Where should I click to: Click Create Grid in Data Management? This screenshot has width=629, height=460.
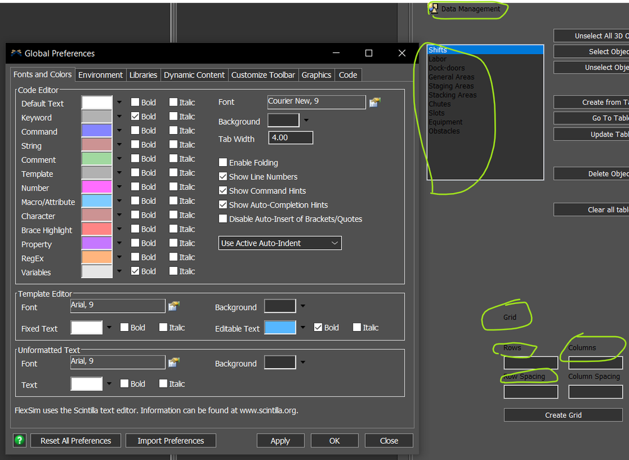(564, 415)
